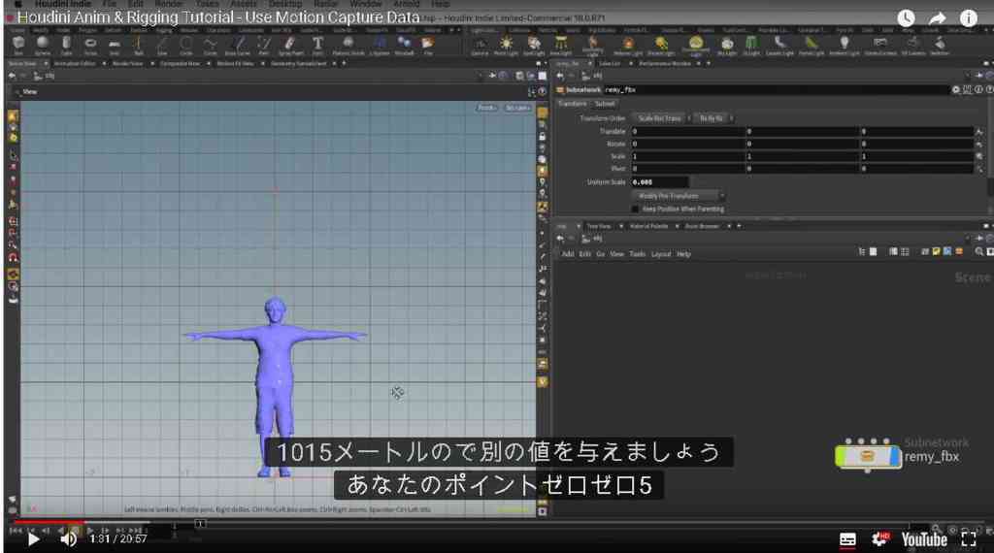
Task: Click the Uniform Scale value field
Action: click(659, 182)
